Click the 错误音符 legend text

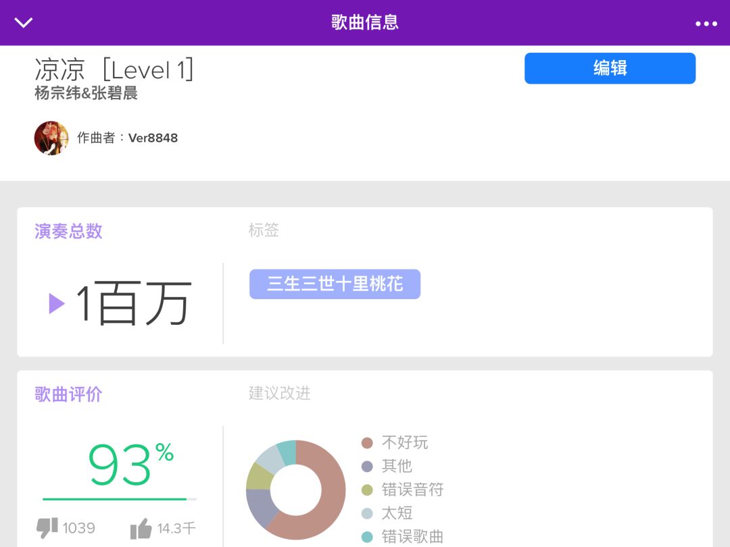click(x=412, y=490)
